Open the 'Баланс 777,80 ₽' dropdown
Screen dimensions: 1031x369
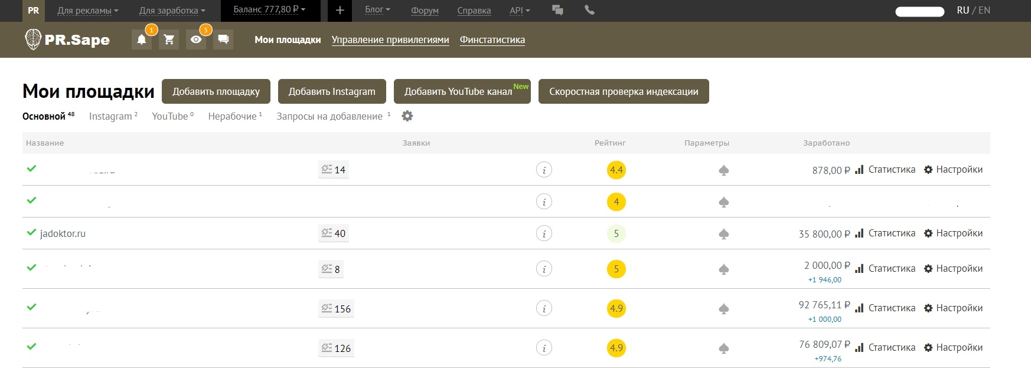coord(269,10)
